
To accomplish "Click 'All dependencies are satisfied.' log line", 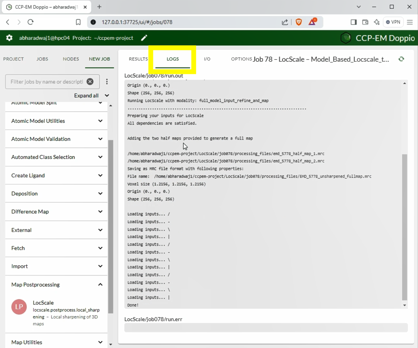I will click(x=162, y=123).
